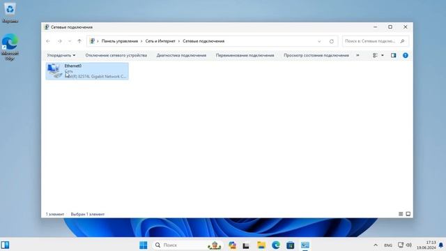Show hidden tray icons chevron

click(x=376, y=245)
